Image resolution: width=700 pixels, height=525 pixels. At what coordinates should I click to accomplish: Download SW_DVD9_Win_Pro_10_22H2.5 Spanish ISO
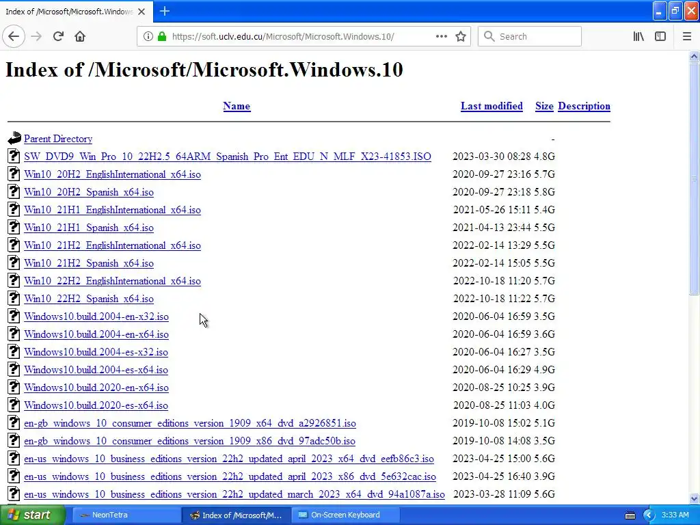point(228,157)
